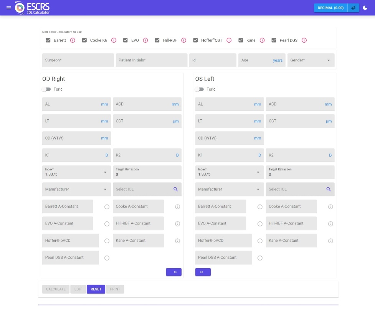Uncheck the Hill-RBF checkbox

pos(157,40)
